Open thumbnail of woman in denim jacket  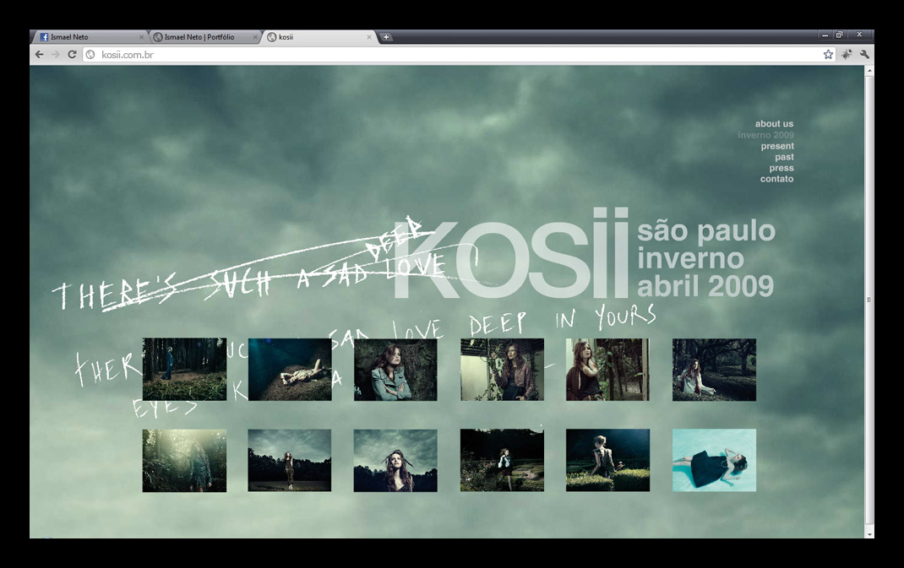pyautogui.click(x=395, y=370)
